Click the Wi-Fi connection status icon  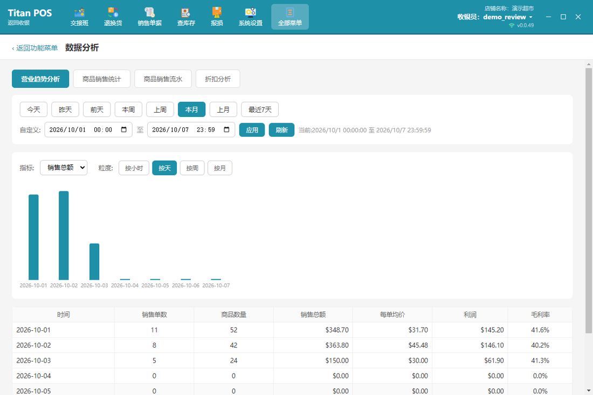click(x=512, y=25)
